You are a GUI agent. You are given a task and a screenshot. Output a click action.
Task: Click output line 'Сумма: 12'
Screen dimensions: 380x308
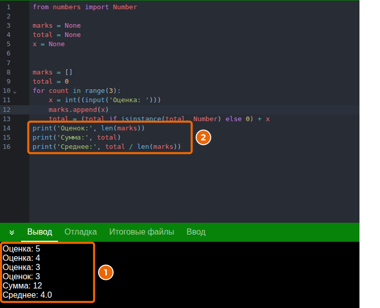(22, 285)
